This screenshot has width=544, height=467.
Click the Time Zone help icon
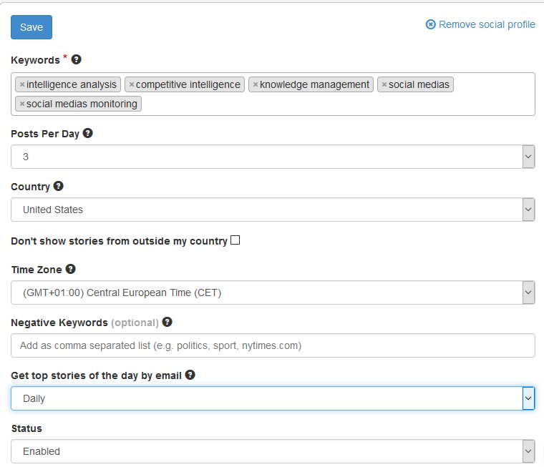point(70,269)
